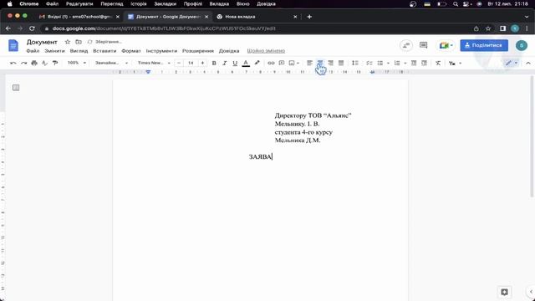
Task: Increase font size with plus
Action: click(x=202, y=64)
